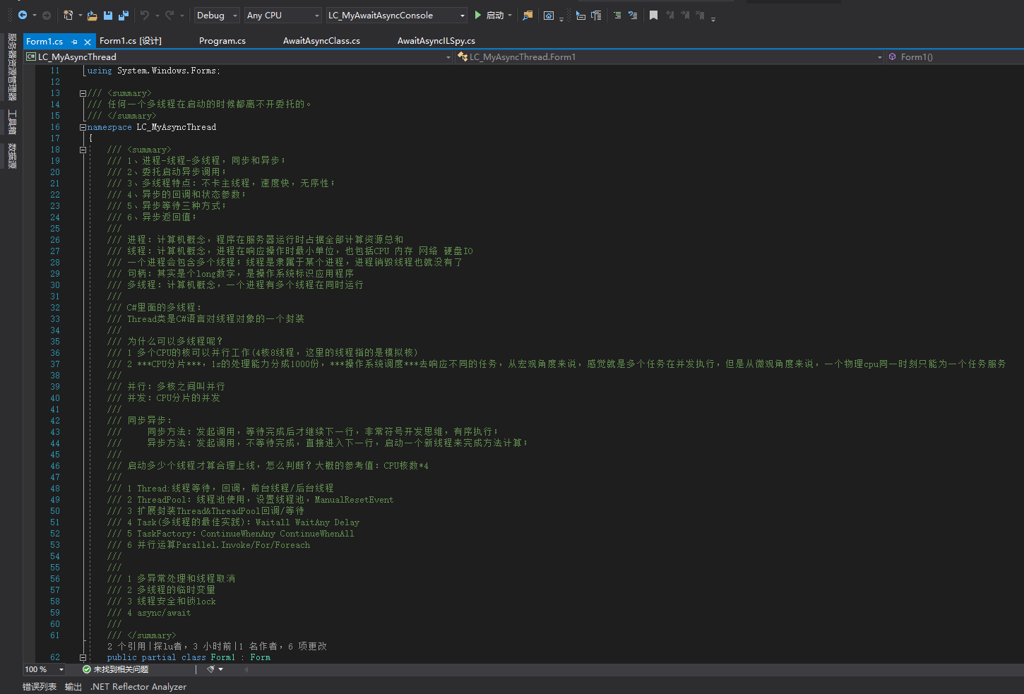Collapse the Form1 class at line 62

pyautogui.click(x=83, y=657)
